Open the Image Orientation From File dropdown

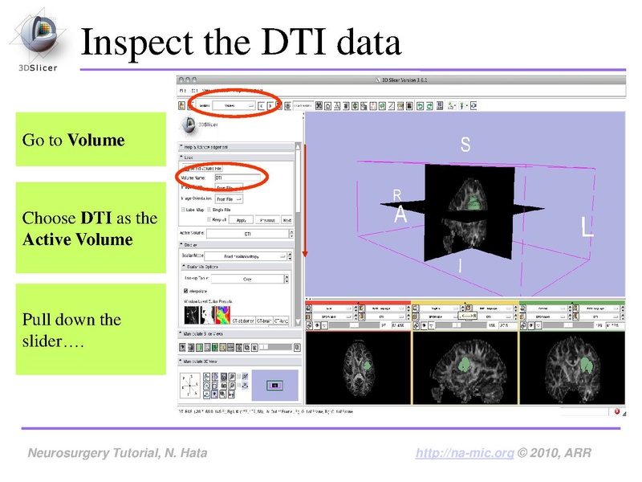point(231,198)
